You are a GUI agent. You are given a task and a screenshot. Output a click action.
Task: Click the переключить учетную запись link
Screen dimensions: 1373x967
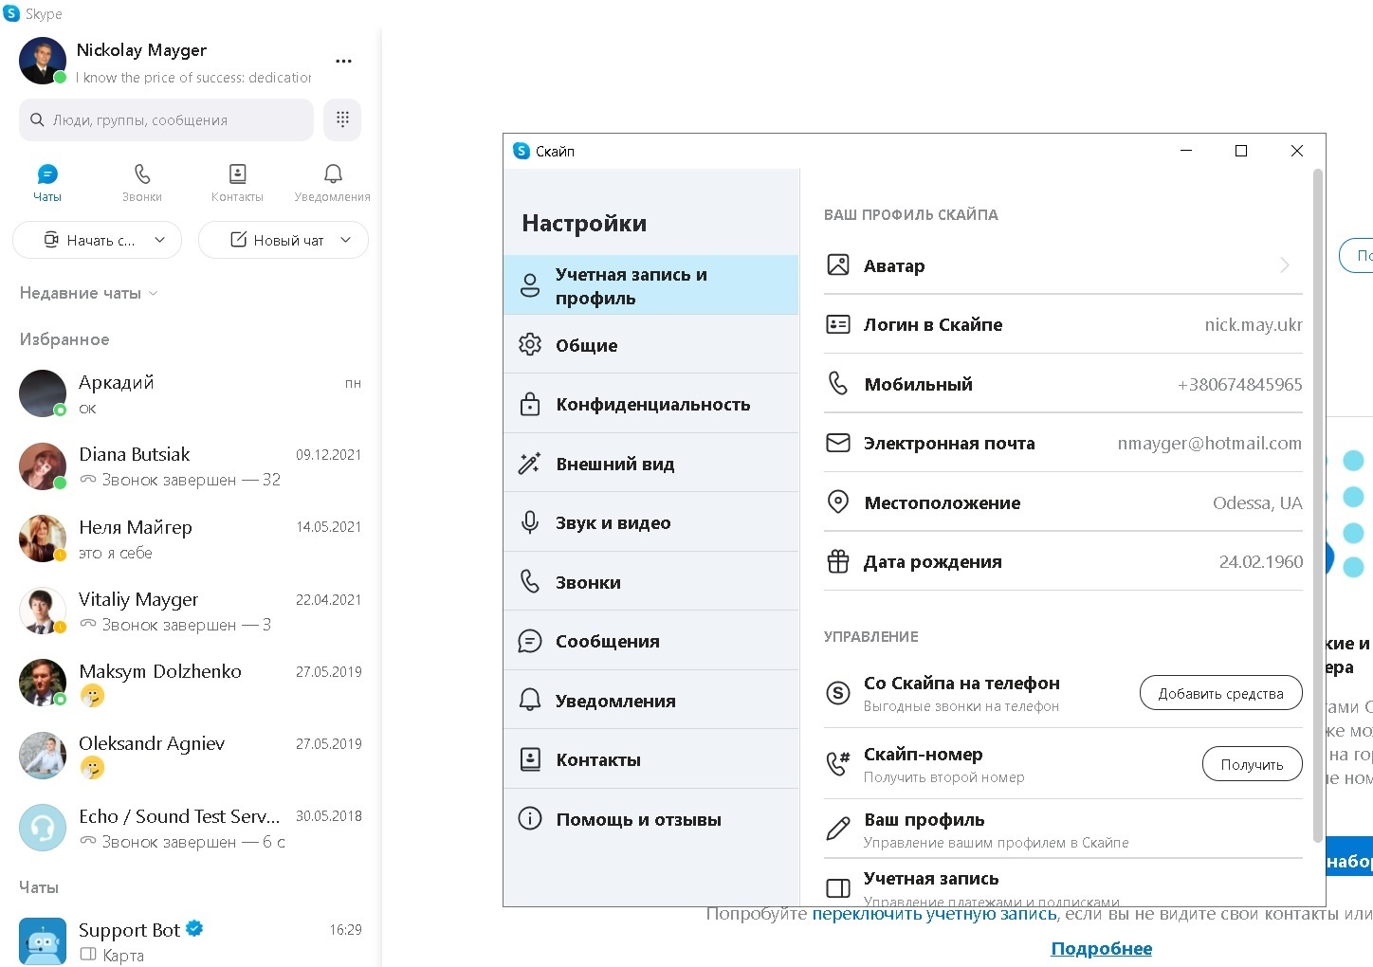click(934, 914)
